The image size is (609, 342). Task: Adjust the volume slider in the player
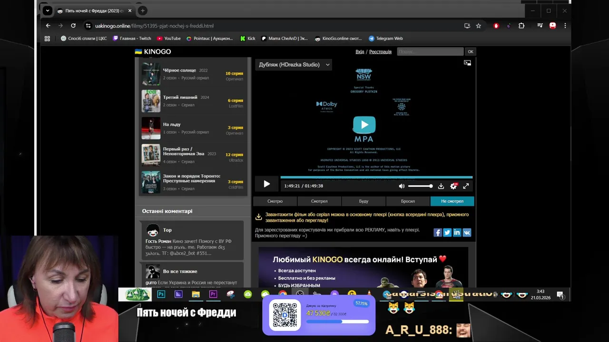[x=421, y=186]
